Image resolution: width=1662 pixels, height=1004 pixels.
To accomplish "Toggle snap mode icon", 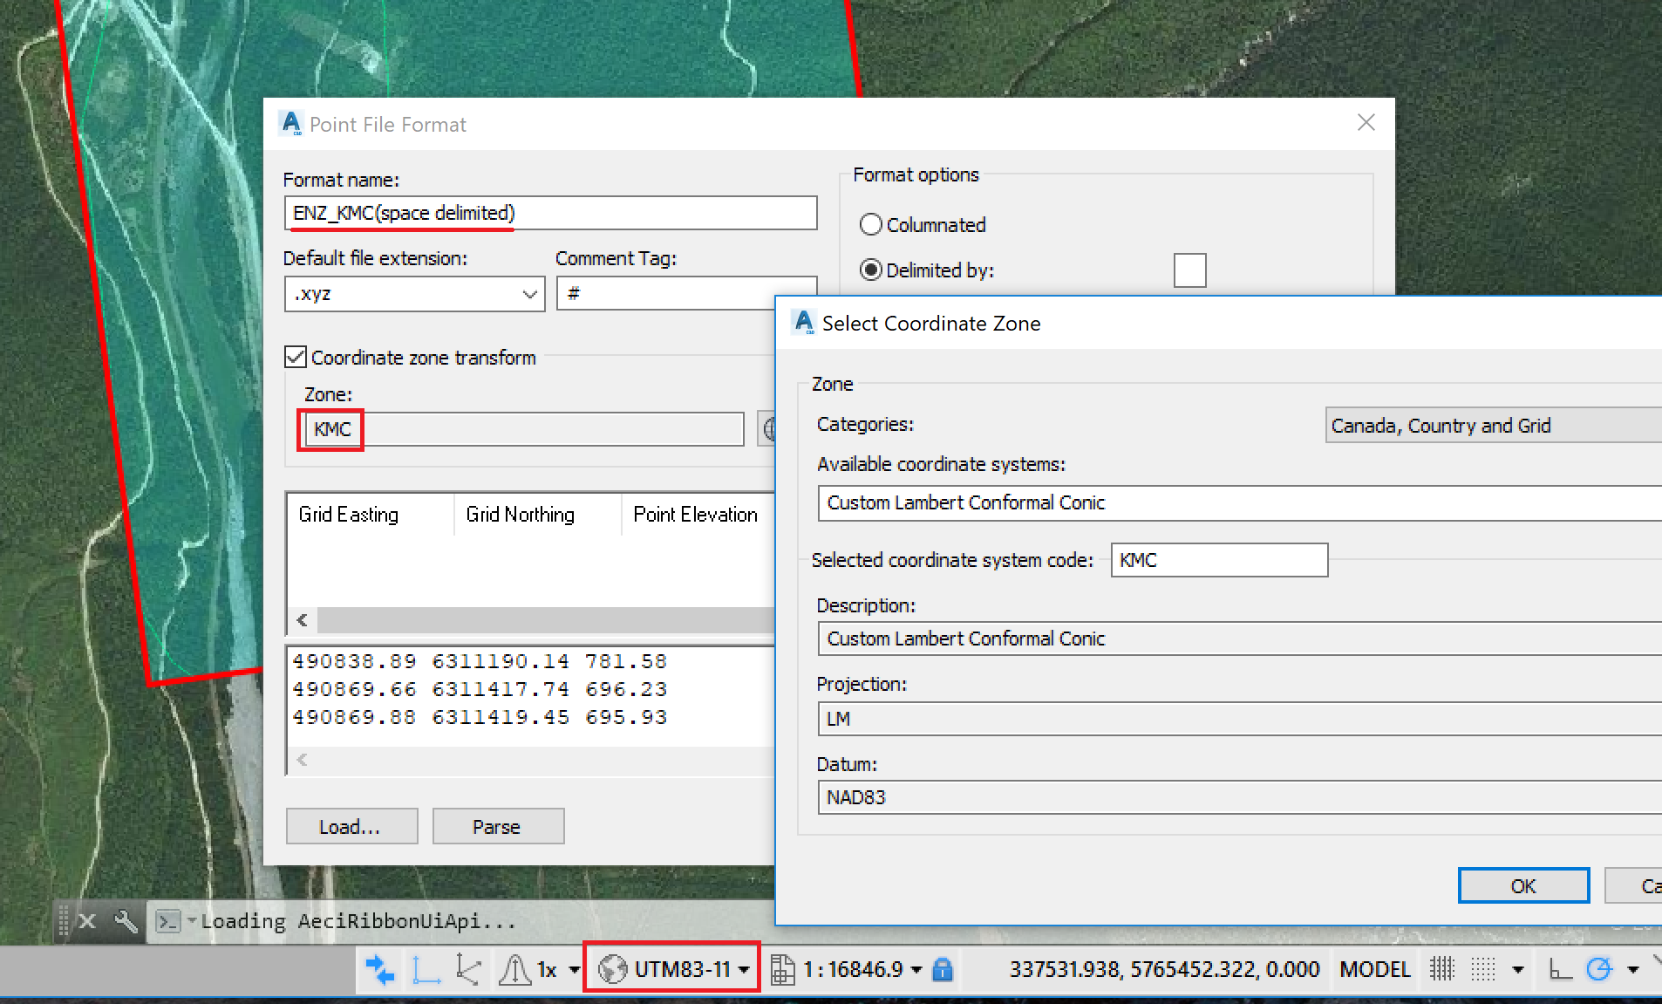I will pyautogui.click(x=1443, y=968).
